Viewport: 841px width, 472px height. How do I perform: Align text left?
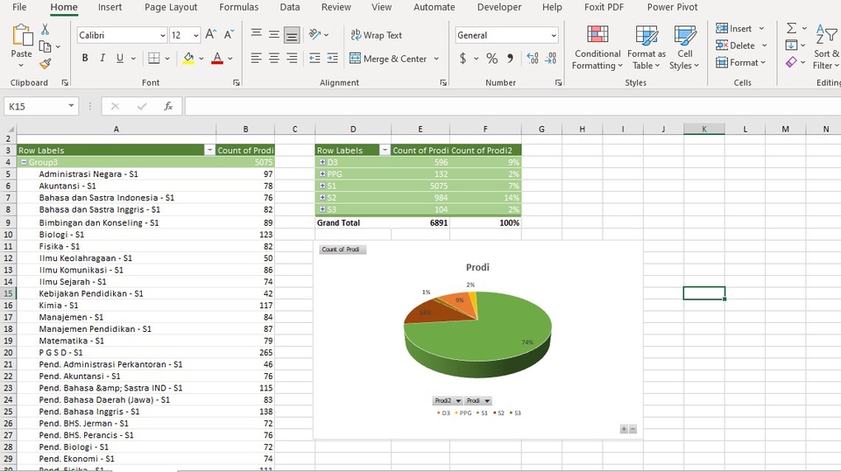(257, 58)
